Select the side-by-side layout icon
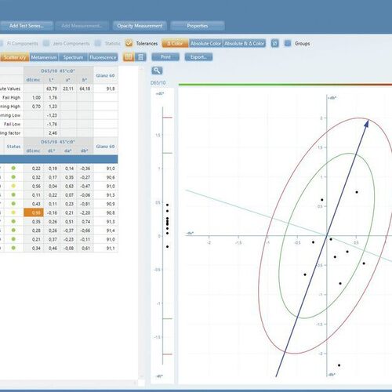The image size is (392, 392). 129,57
